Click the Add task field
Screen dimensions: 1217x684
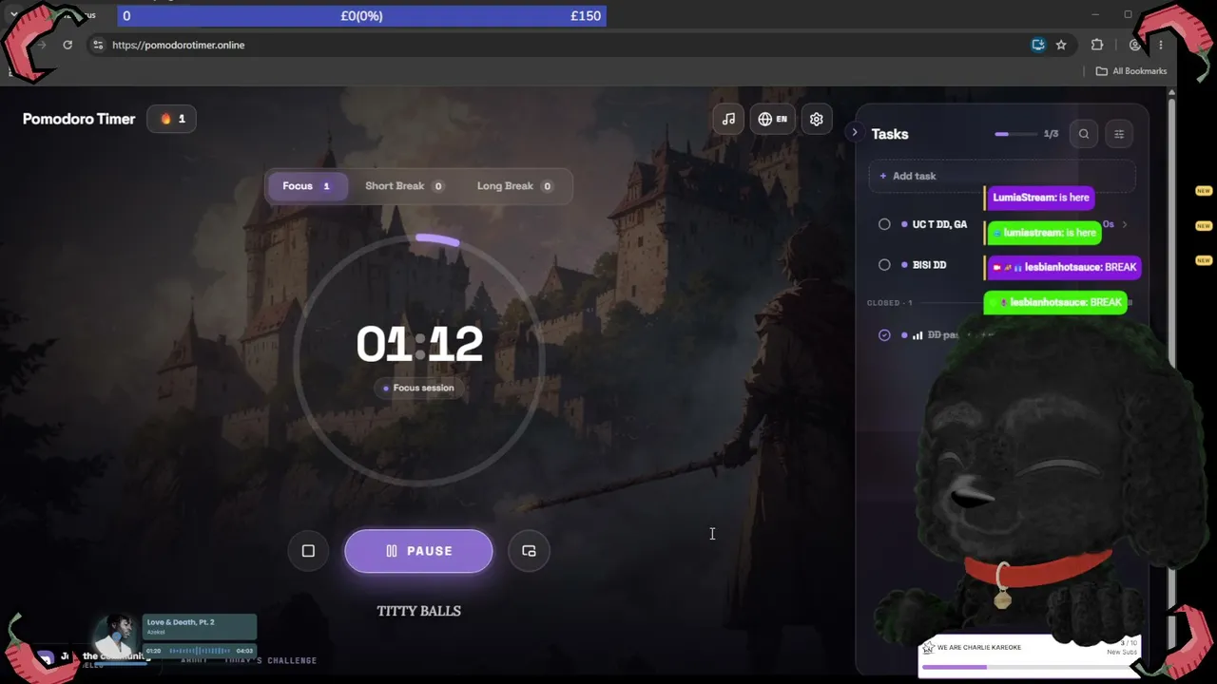click(x=1002, y=176)
